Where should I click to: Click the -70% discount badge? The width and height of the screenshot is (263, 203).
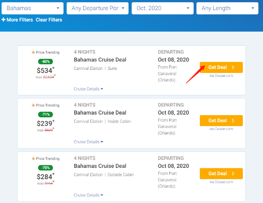pos(46,167)
